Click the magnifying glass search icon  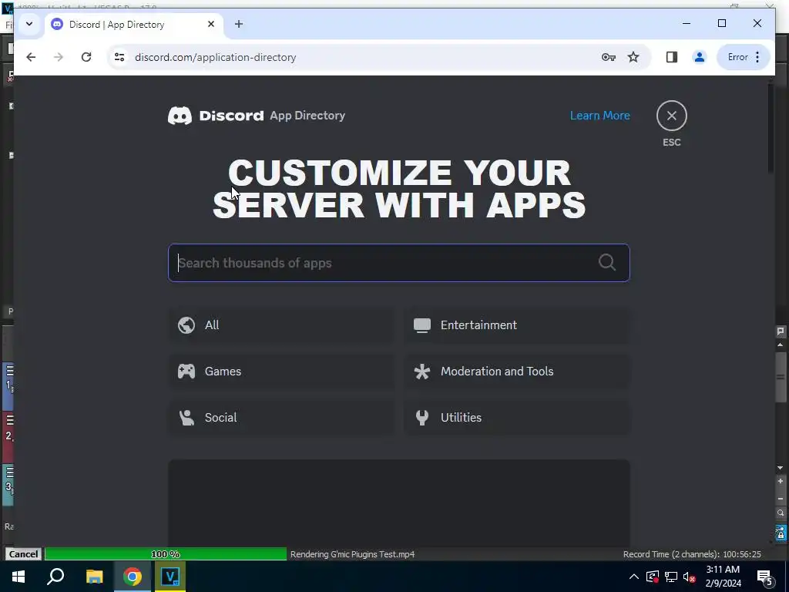[607, 262]
